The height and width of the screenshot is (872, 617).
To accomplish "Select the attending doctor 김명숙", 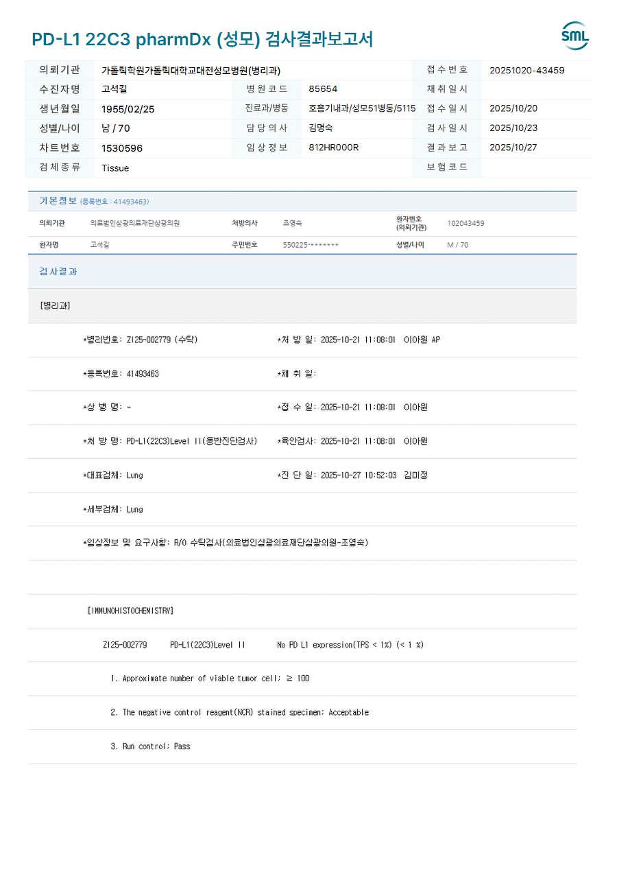I will tap(321, 128).
